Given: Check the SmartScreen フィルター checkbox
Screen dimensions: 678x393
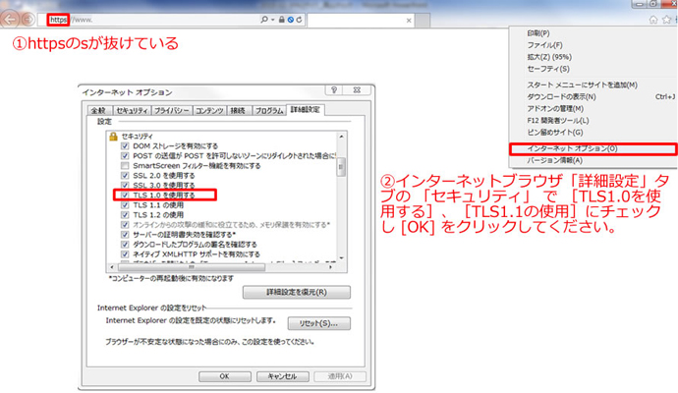Looking at the screenshot, I should 125,166.
